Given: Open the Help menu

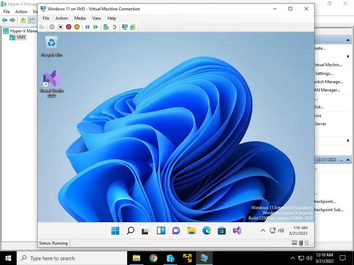Looking at the screenshot, I should tap(112, 18).
